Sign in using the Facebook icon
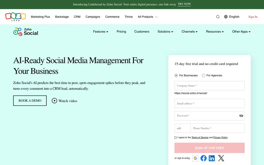The image size is (264, 165). pos(203,158)
